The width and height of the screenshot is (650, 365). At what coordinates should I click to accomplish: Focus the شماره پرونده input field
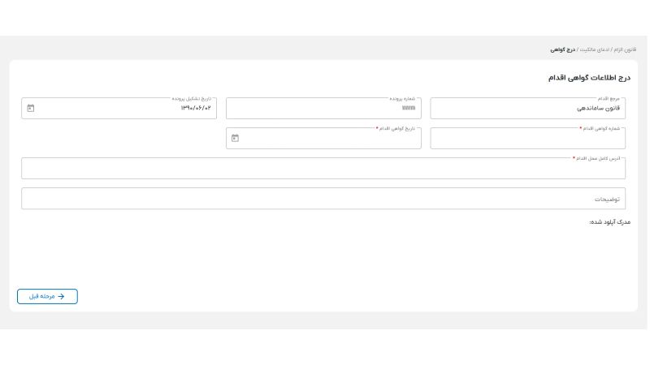[x=325, y=108]
